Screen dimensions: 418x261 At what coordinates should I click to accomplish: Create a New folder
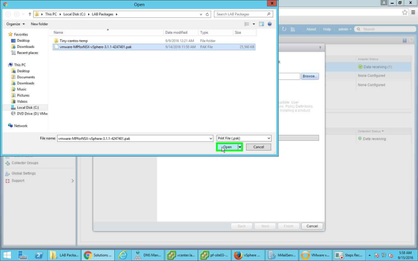(x=39, y=24)
